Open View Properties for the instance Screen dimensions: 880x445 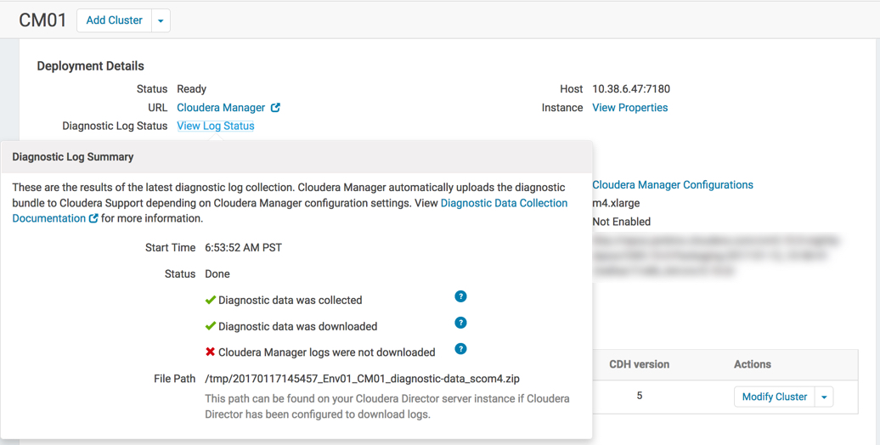(x=629, y=108)
